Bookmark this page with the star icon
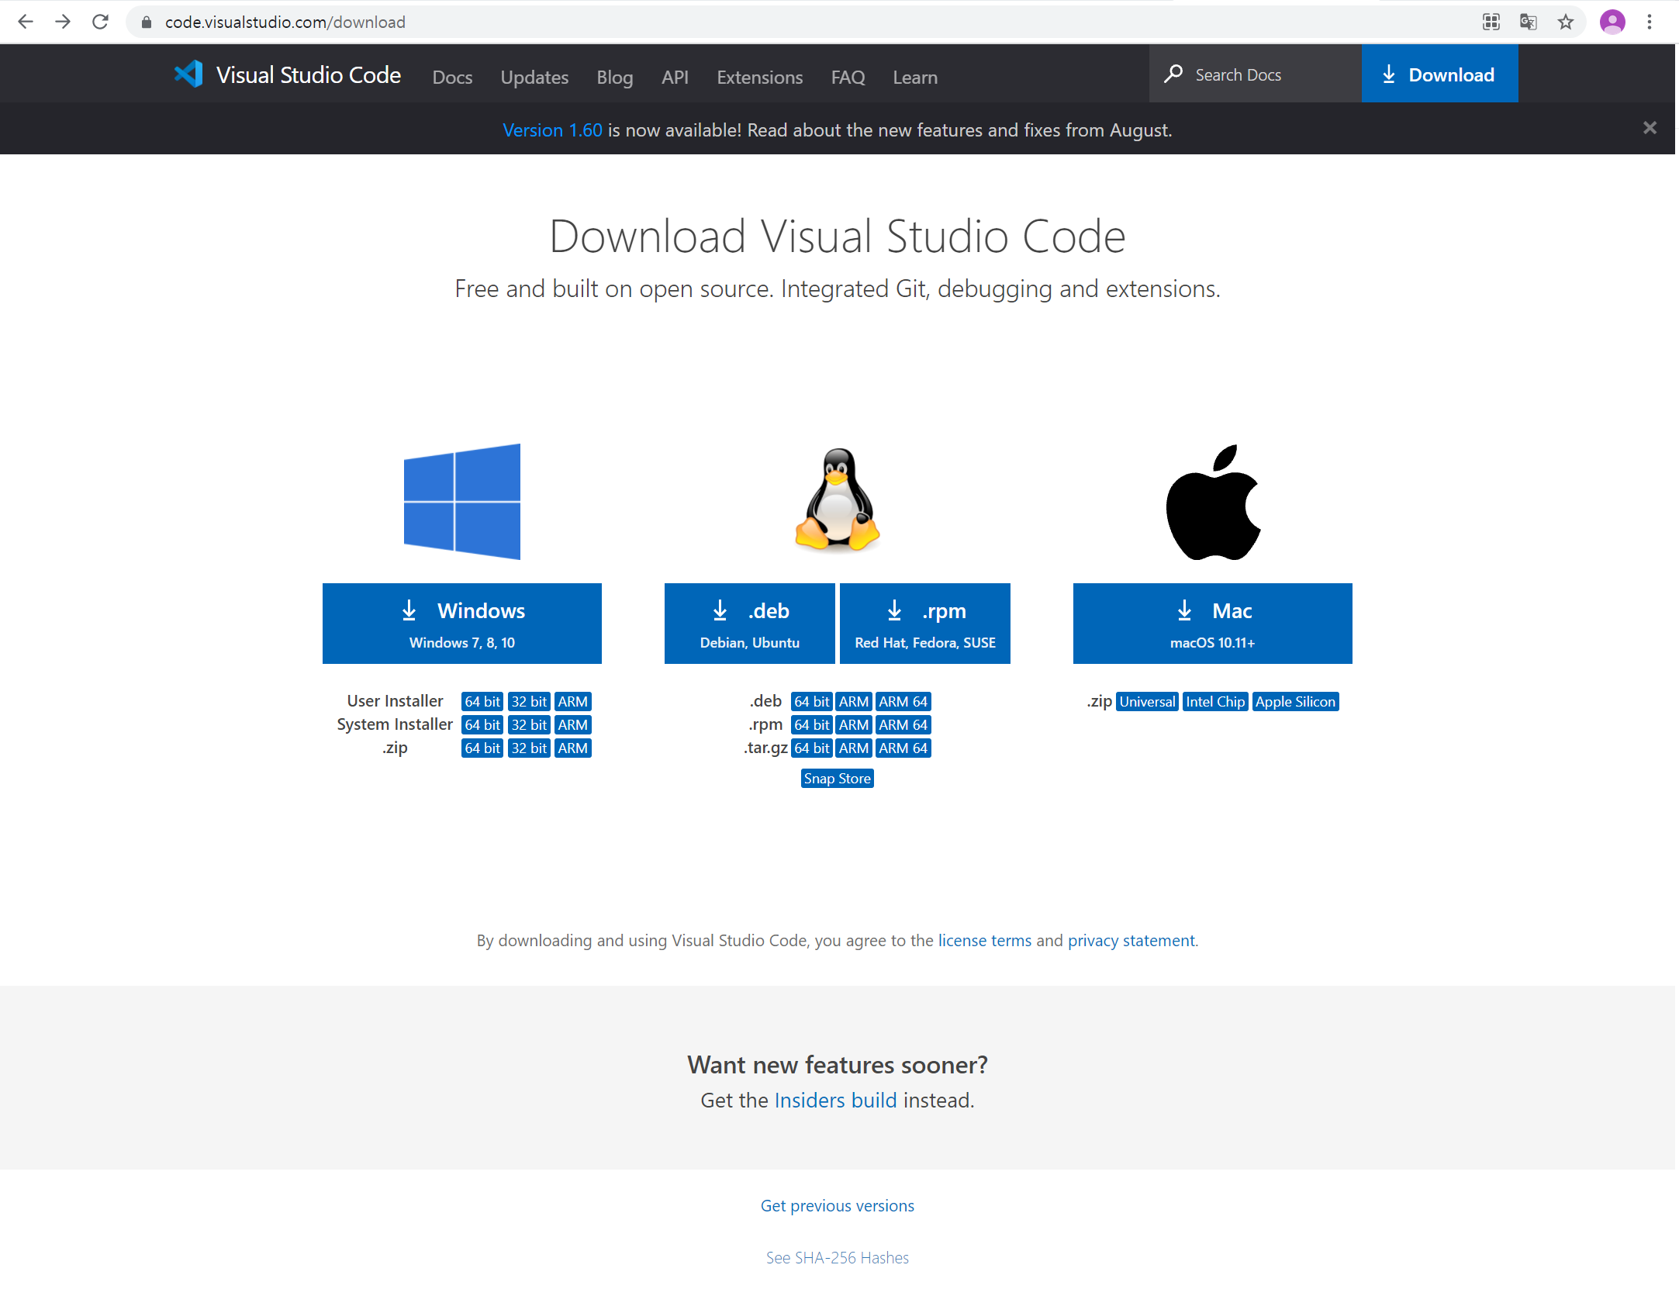 click(1566, 22)
